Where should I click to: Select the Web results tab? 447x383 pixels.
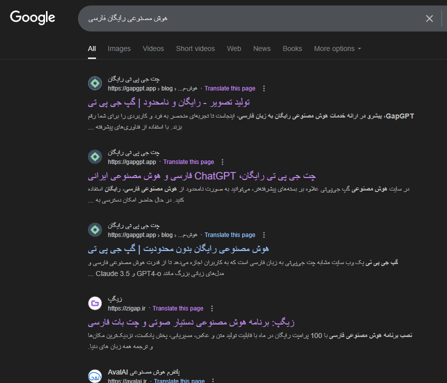click(x=233, y=48)
